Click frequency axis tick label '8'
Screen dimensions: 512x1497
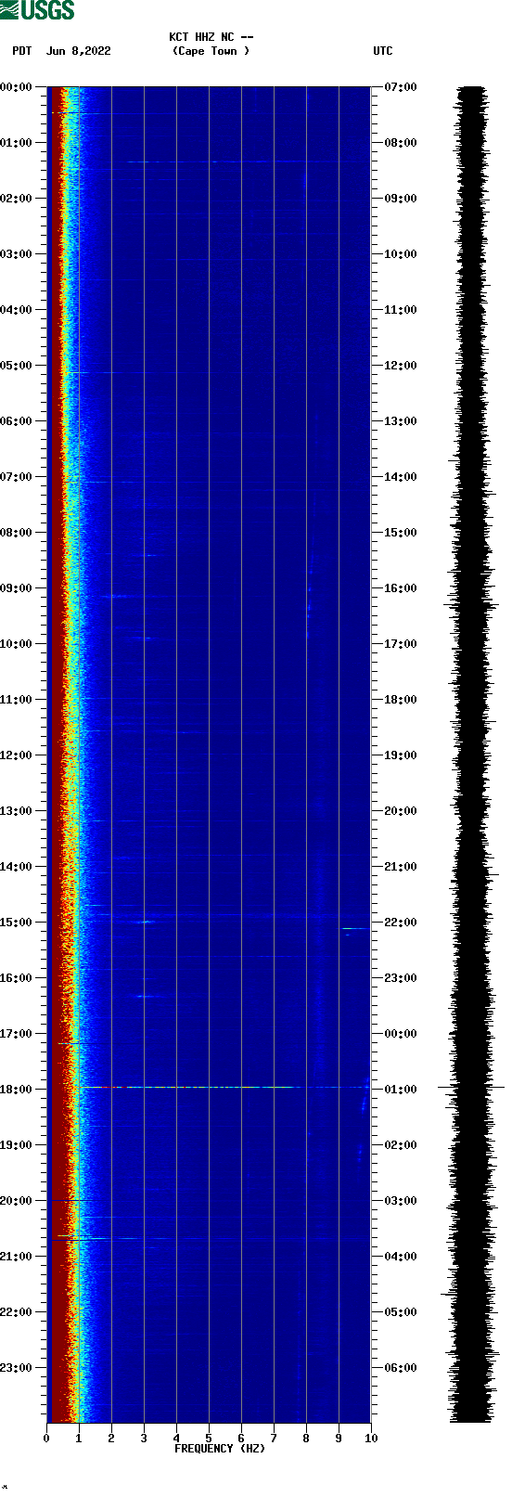[306, 1439]
